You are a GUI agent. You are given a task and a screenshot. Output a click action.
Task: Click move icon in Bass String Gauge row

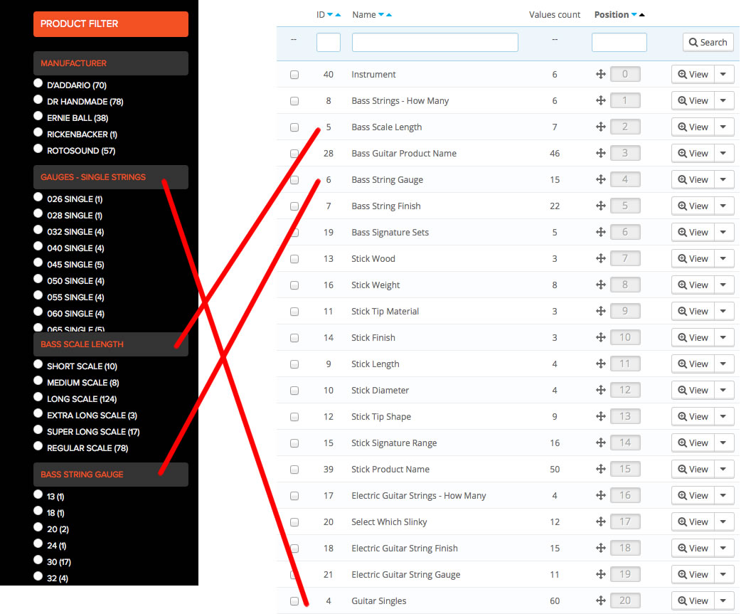(601, 179)
